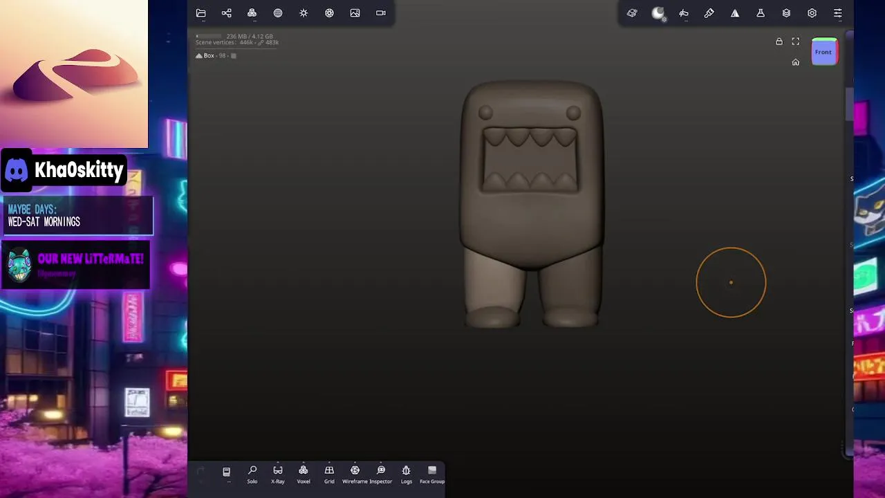The height and width of the screenshot is (498, 885).
Task: Open the reference image icon menu
Action: (x=355, y=13)
